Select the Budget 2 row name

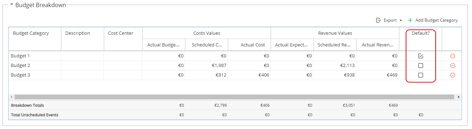[20, 66]
